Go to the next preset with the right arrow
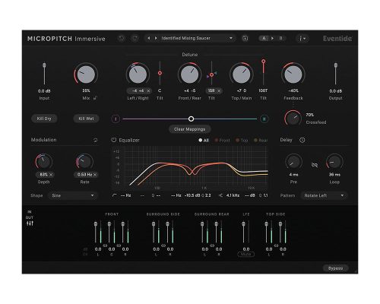 (x=156, y=38)
